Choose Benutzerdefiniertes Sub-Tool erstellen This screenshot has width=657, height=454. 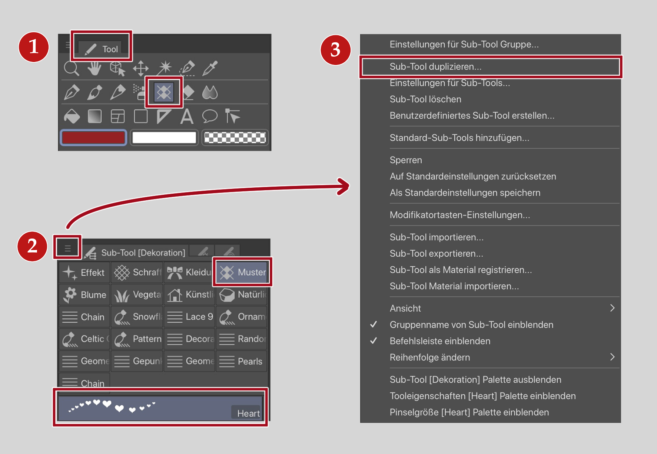490,116
